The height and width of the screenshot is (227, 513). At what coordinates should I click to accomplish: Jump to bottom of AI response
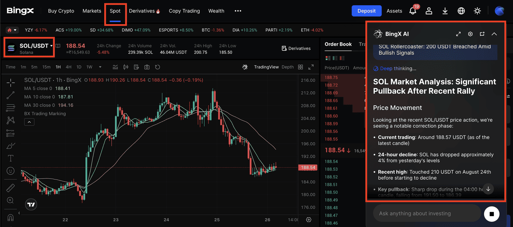click(x=488, y=189)
